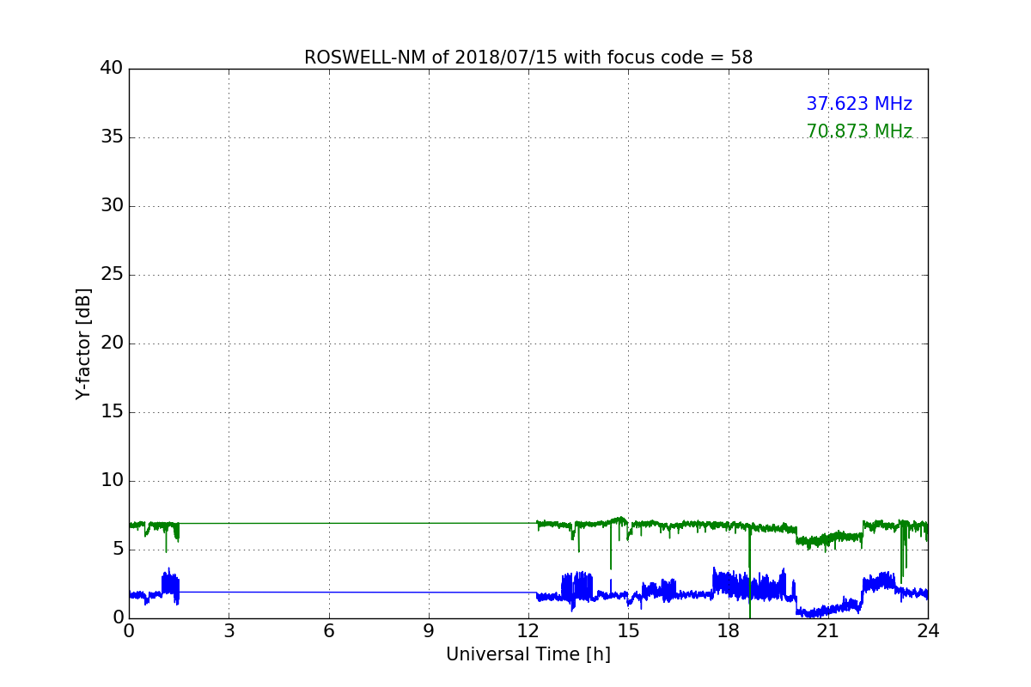This screenshot has height=687, width=1031.
Task: Click the x-axis tick label 18
Action: tap(729, 630)
